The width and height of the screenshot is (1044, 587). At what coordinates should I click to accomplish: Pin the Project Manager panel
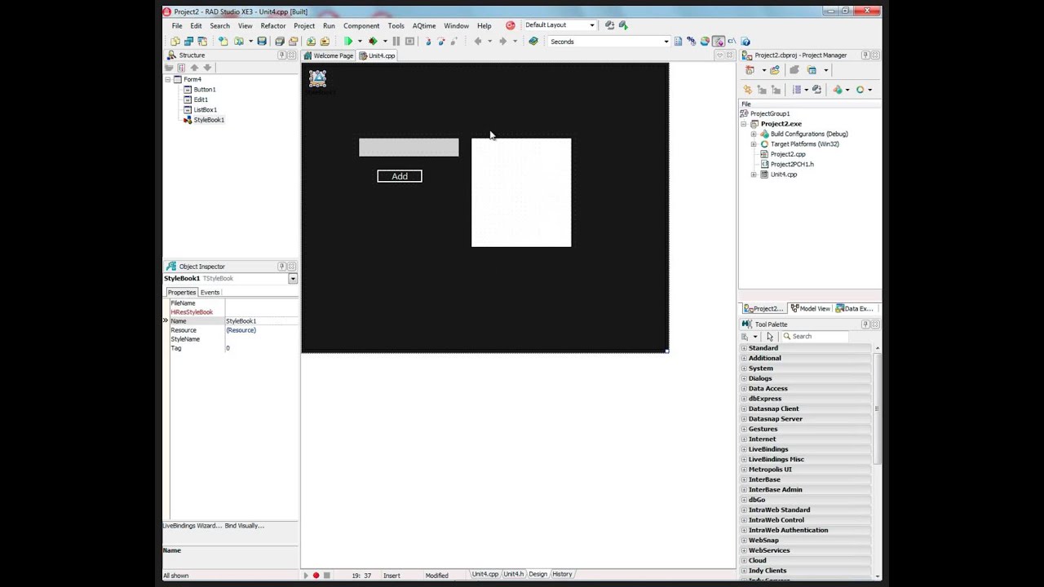866,55
